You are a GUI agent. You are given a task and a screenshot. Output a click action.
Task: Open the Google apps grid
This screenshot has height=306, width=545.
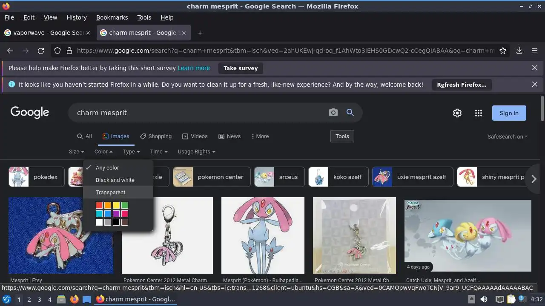tap(479, 113)
